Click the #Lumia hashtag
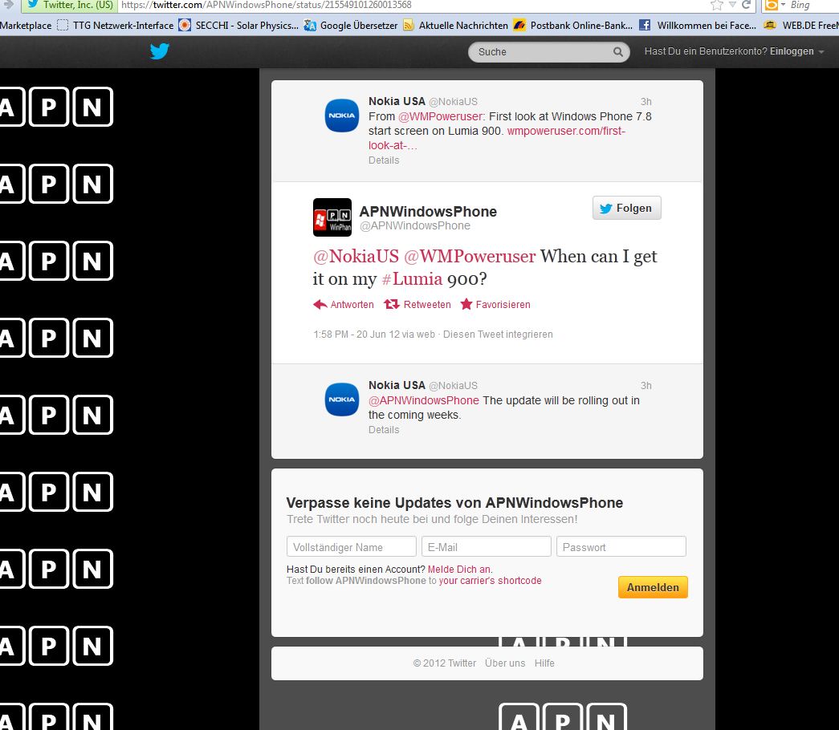This screenshot has height=730, width=839. 412,278
